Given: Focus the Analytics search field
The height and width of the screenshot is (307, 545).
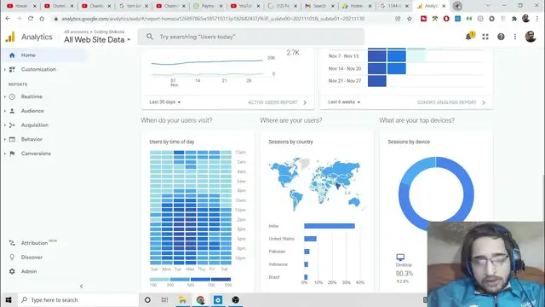Looking at the screenshot, I should (251, 37).
